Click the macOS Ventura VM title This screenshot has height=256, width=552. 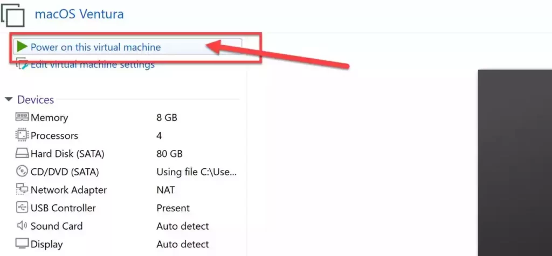click(79, 15)
